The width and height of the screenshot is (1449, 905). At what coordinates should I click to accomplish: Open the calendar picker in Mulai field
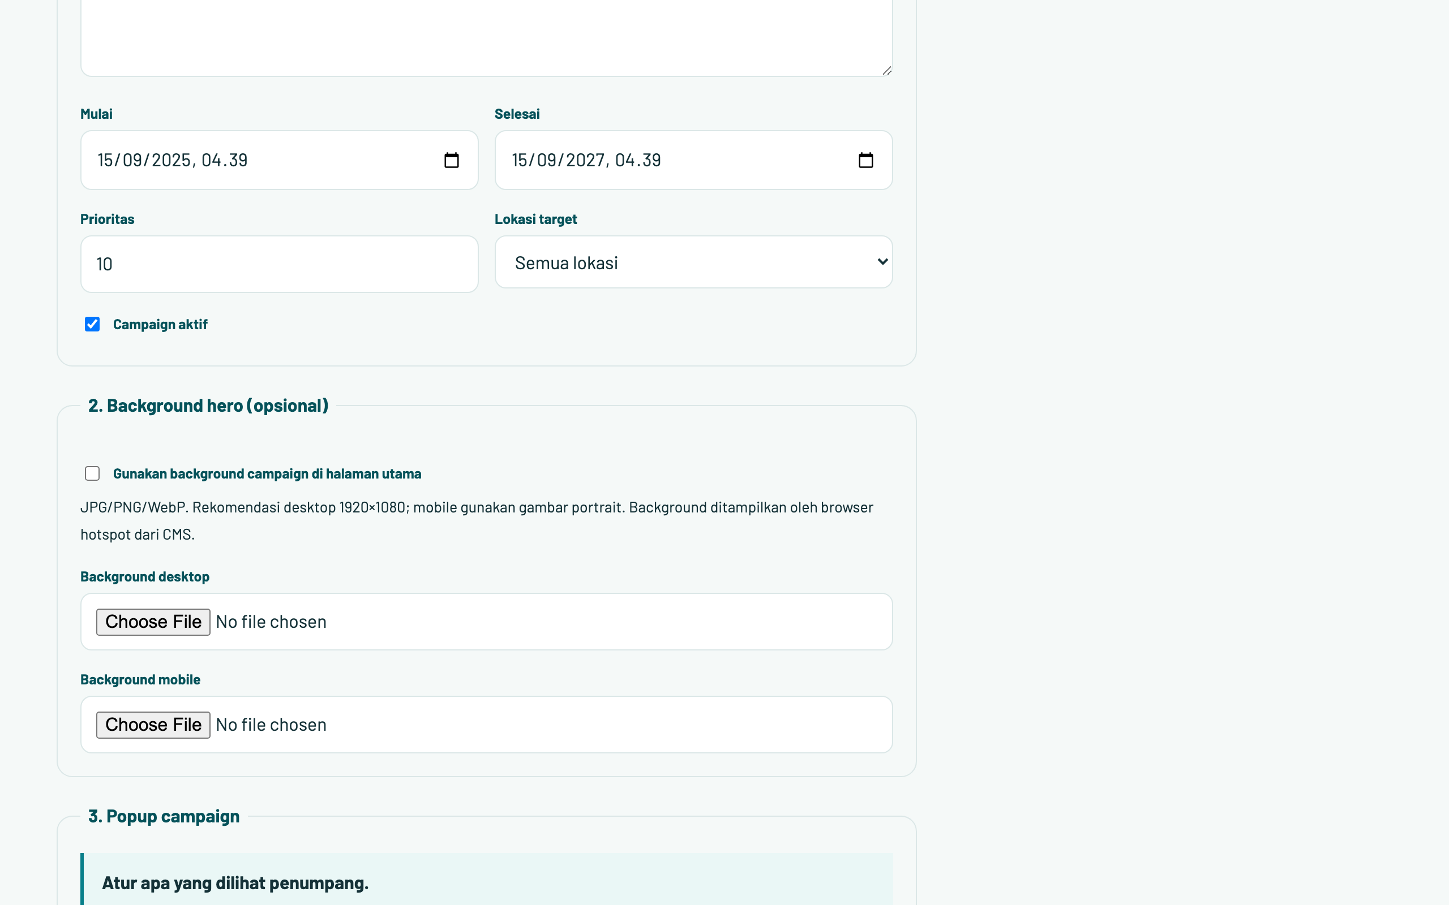(x=452, y=161)
